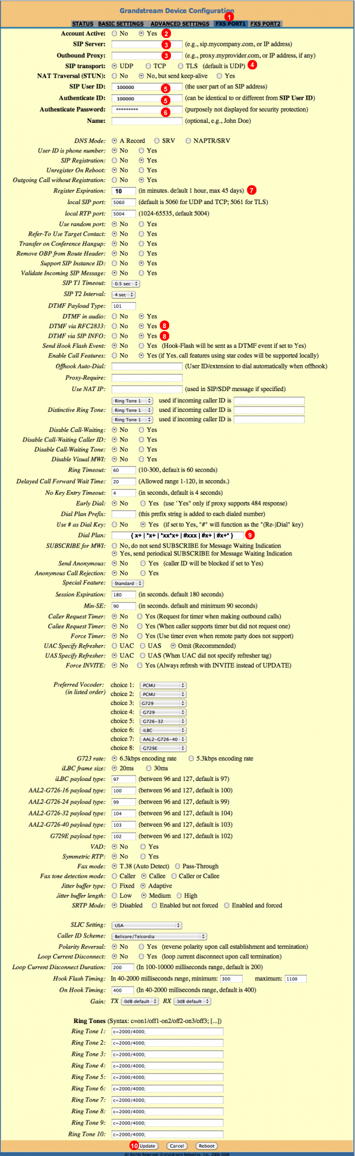Image resolution: width=355 pixels, height=1156 pixels.
Task: Set NAT Traversal (STUN) to Yes
Action: (219, 76)
